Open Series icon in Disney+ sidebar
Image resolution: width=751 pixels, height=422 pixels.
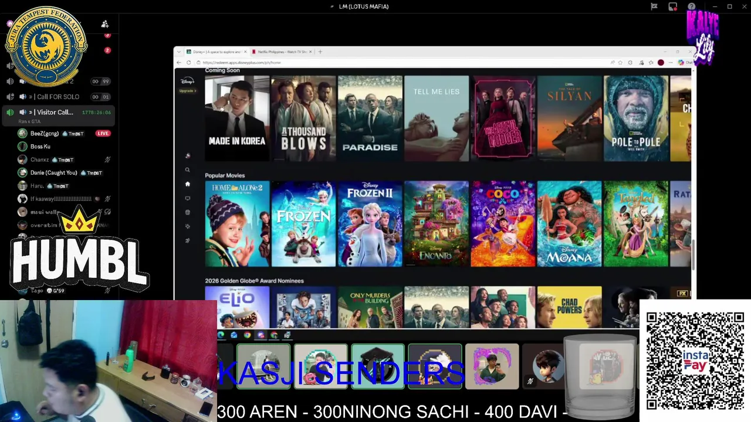pyautogui.click(x=187, y=198)
